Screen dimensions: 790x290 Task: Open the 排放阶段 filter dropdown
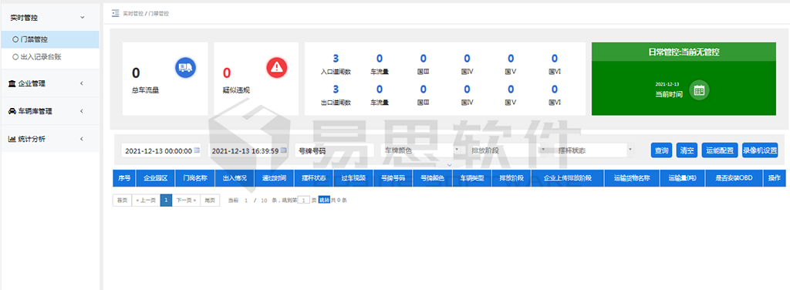click(x=507, y=150)
